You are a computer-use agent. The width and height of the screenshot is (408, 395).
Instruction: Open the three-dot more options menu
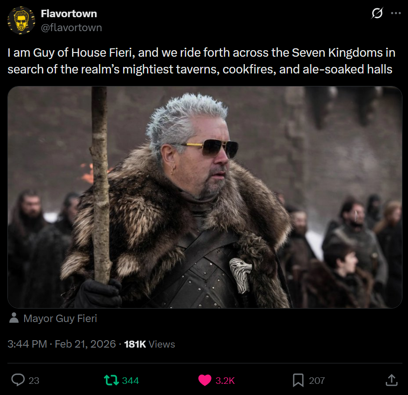tap(396, 13)
